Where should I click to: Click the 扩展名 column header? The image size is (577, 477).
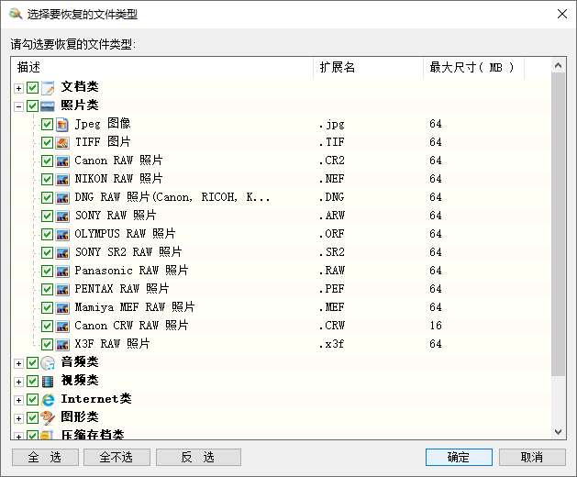pos(369,68)
